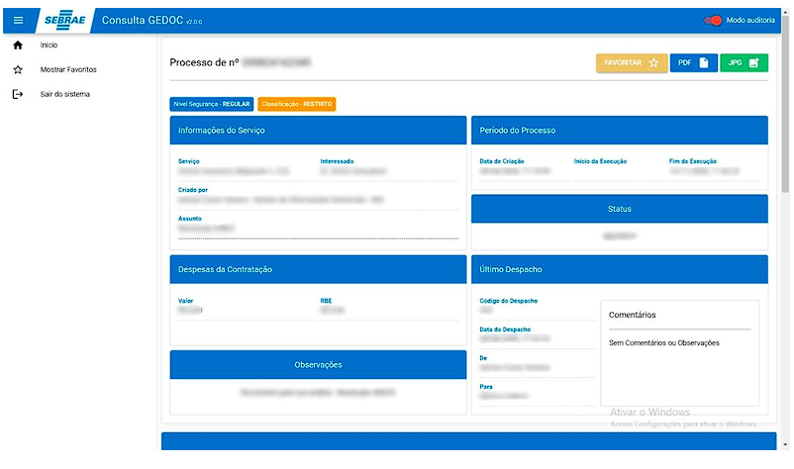Open Mostrar Favoritos in the sidebar

tap(68, 69)
